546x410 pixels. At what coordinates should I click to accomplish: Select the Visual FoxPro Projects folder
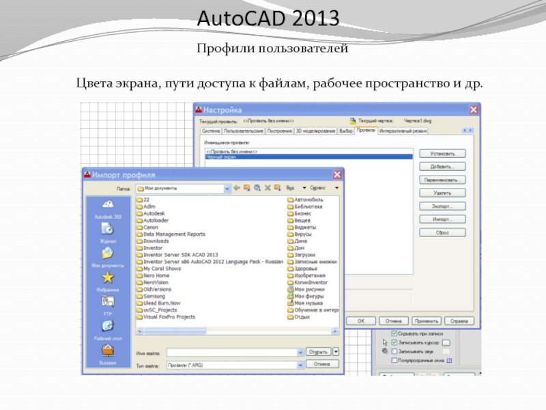[166, 317]
